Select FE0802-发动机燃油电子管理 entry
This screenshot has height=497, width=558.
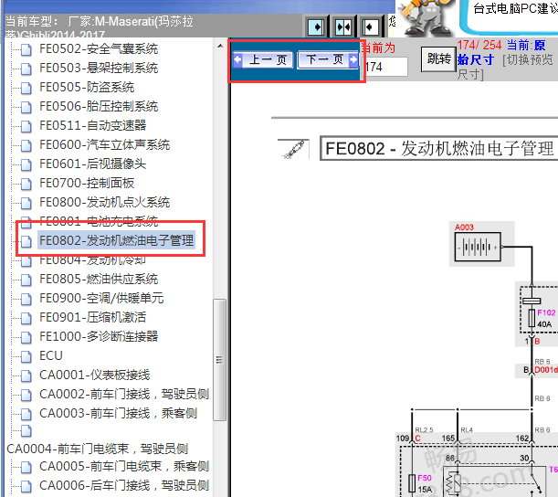116,240
